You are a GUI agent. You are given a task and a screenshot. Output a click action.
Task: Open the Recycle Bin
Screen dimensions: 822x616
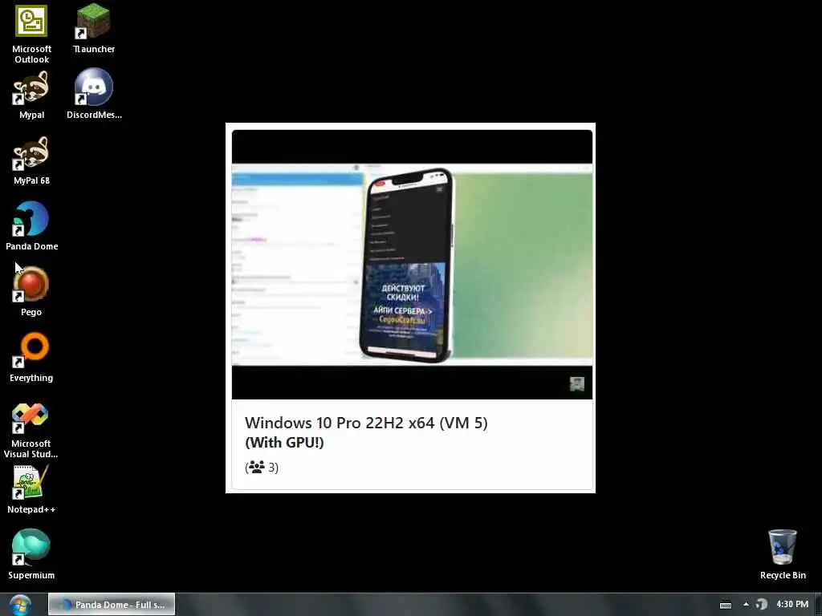coord(783,554)
